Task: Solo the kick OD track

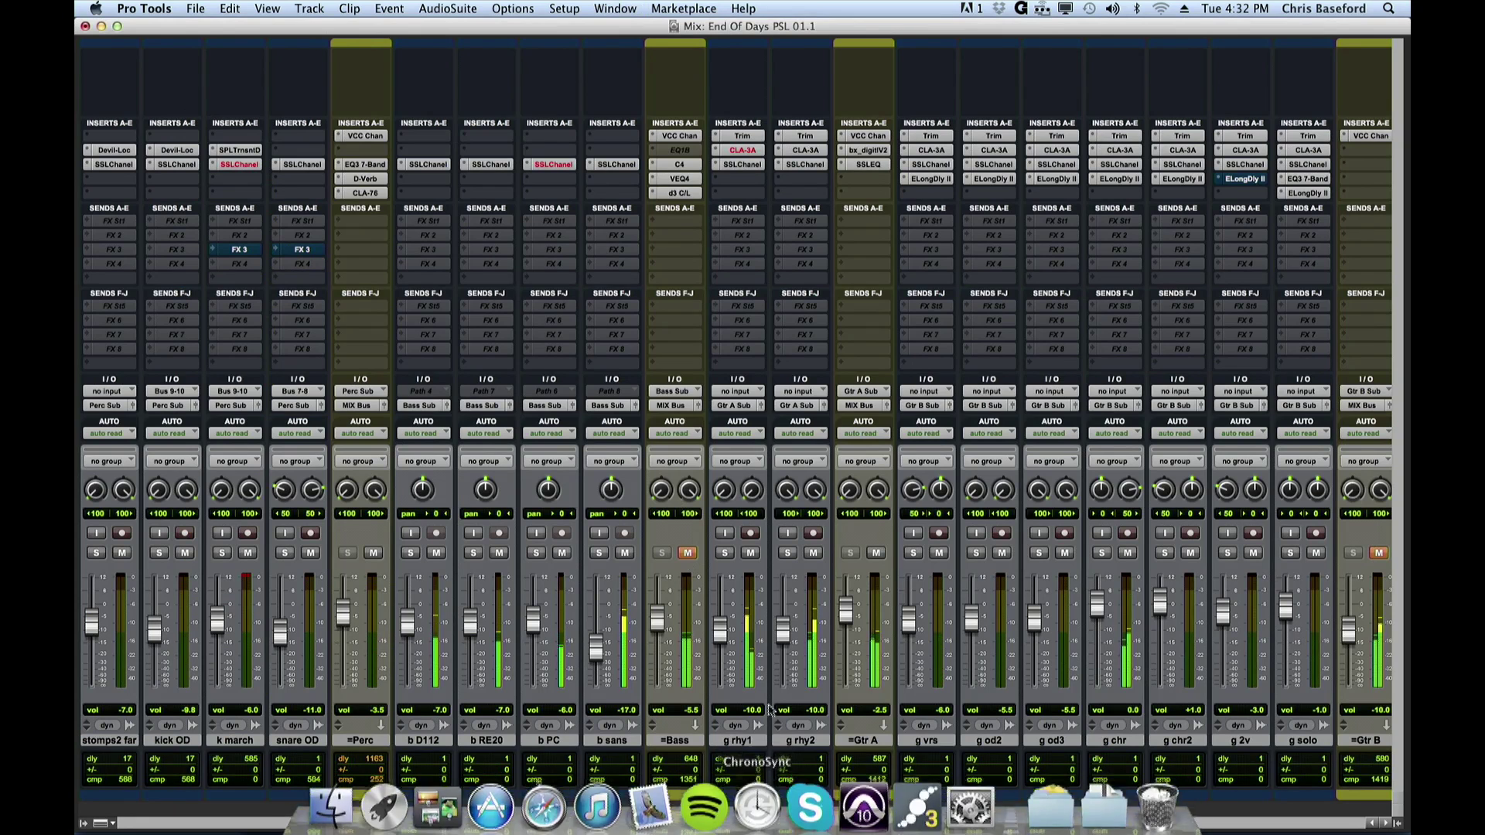Action: (x=159, y=553)
